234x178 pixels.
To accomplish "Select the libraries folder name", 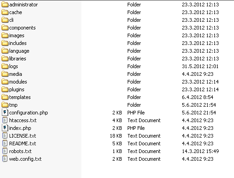I will pos(18,59).
